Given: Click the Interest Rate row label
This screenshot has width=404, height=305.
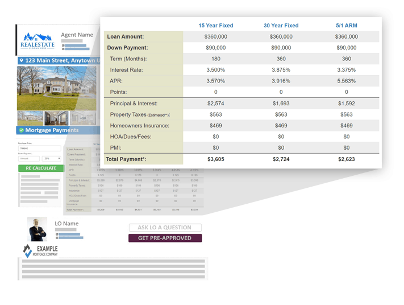Looking at the screenshot, I should [x=126, y=70].
